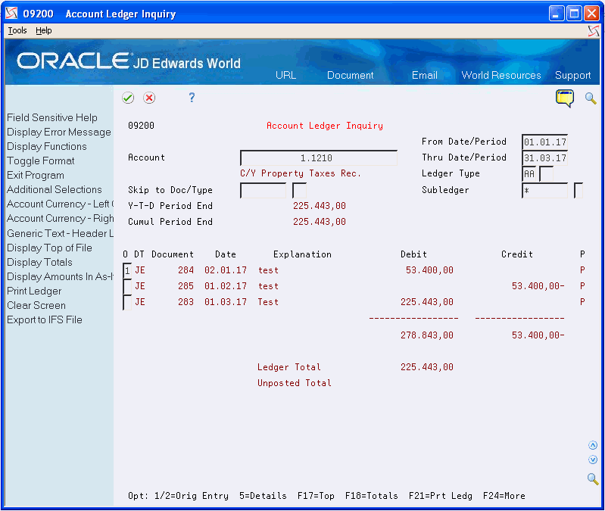
Task: Choose Print Ledger
Action: tap(34, 291)
